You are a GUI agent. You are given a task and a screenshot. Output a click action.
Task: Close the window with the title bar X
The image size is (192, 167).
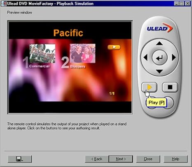click(187, 4)
